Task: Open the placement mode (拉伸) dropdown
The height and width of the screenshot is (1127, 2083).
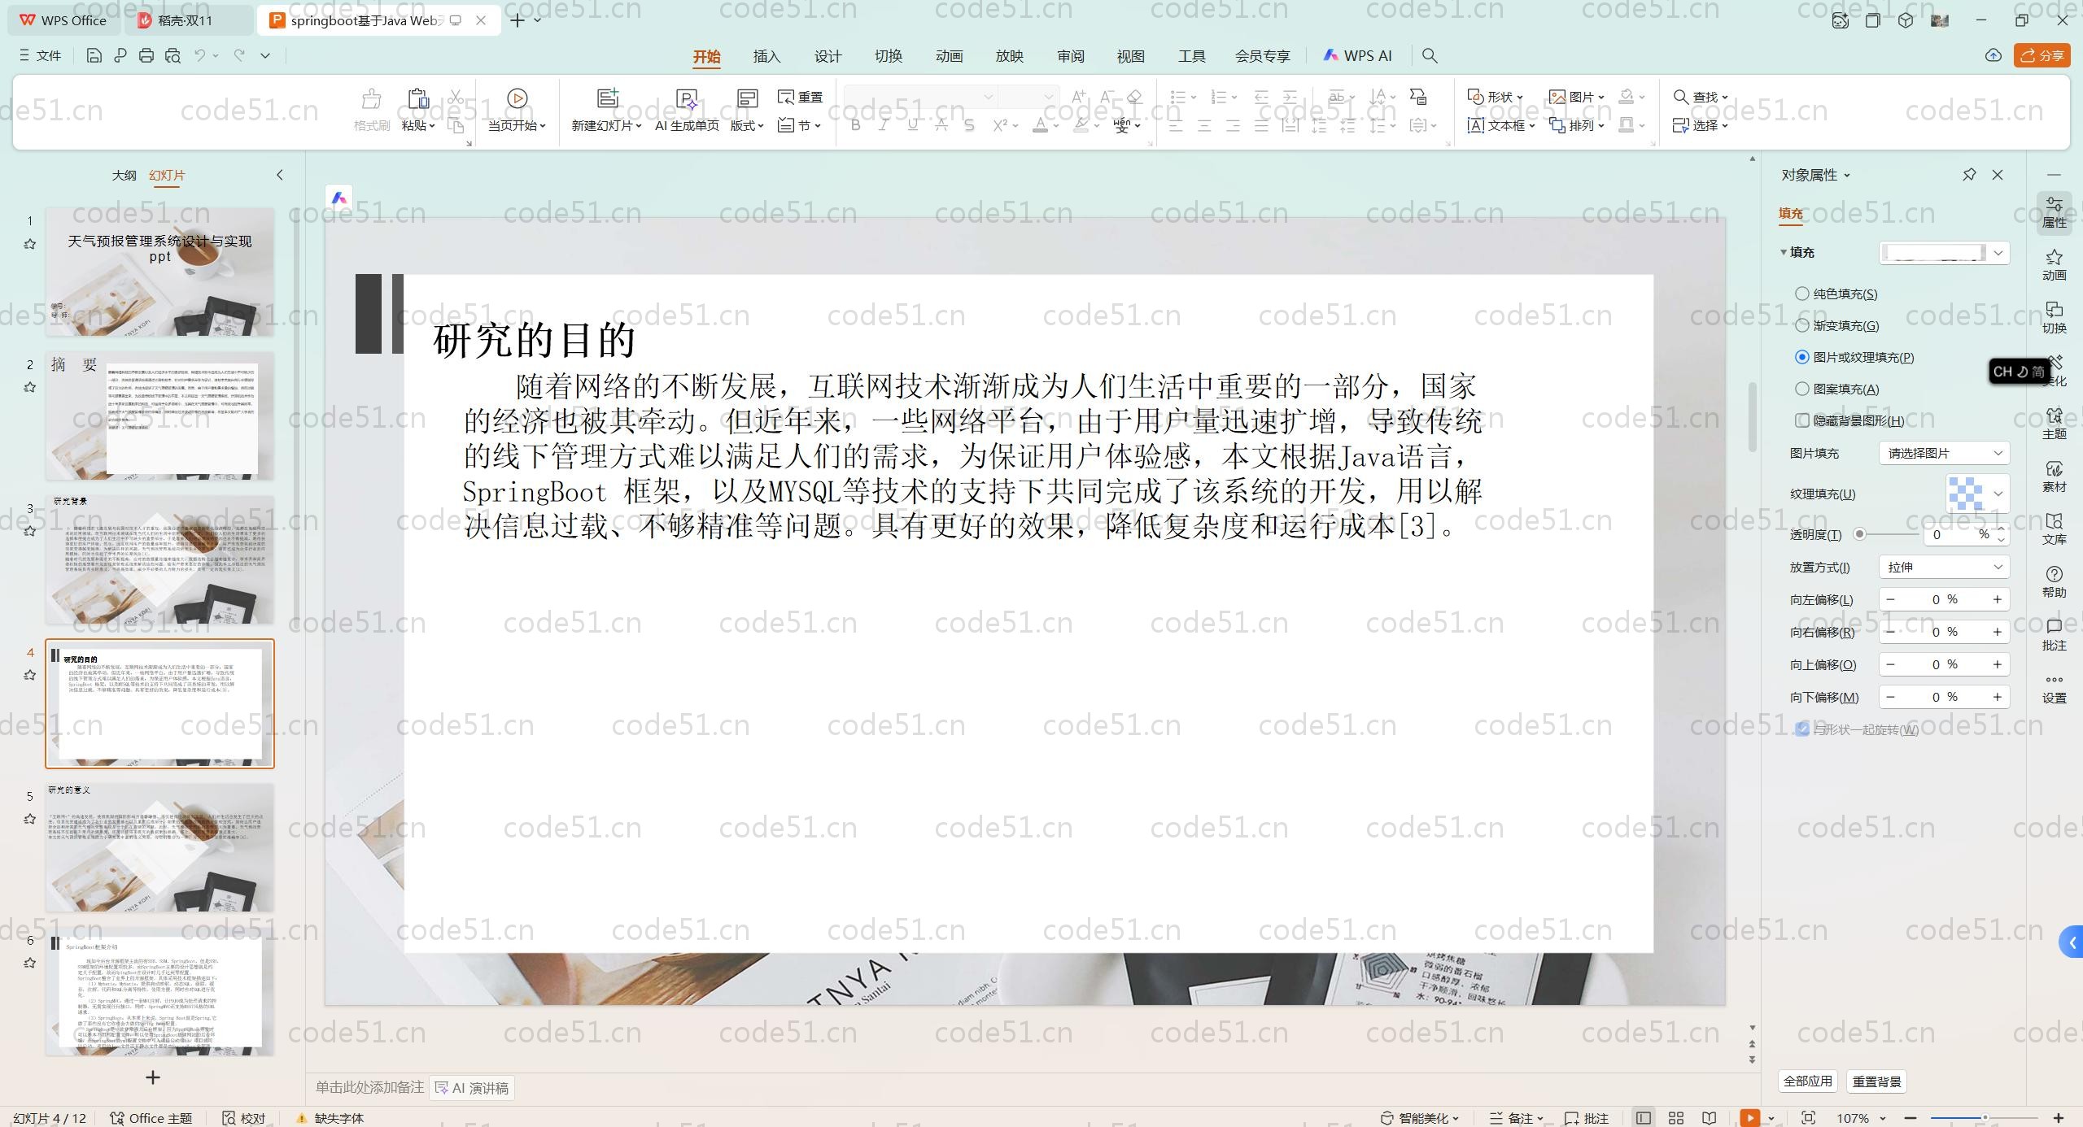Action: pos(1944,567)
